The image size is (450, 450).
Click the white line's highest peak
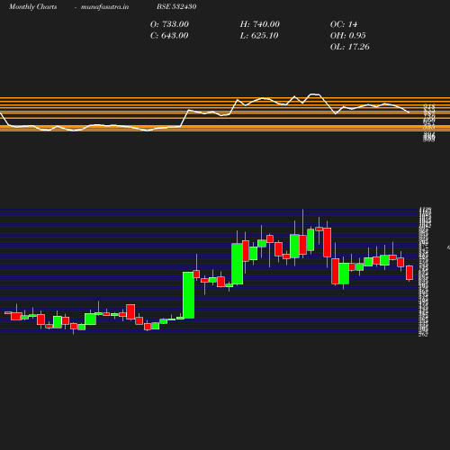(x=314, y=94)
